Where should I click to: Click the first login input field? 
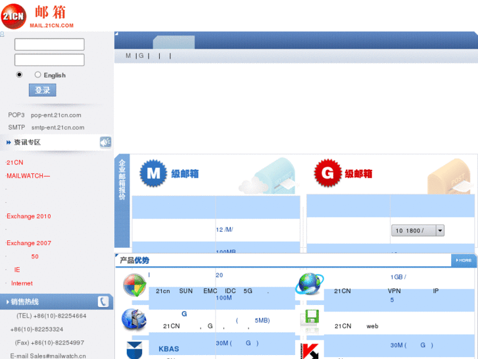coord(49,44)
